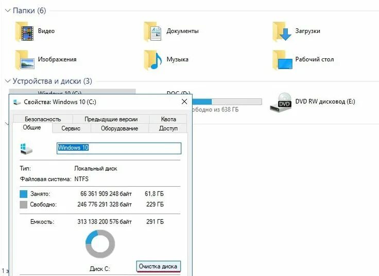Click the DVD RW дисковод (E:) label

[325, 102]
